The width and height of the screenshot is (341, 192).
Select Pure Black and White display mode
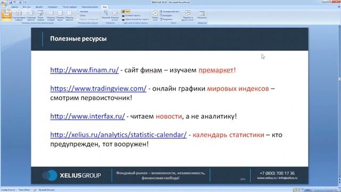[135, 19]
